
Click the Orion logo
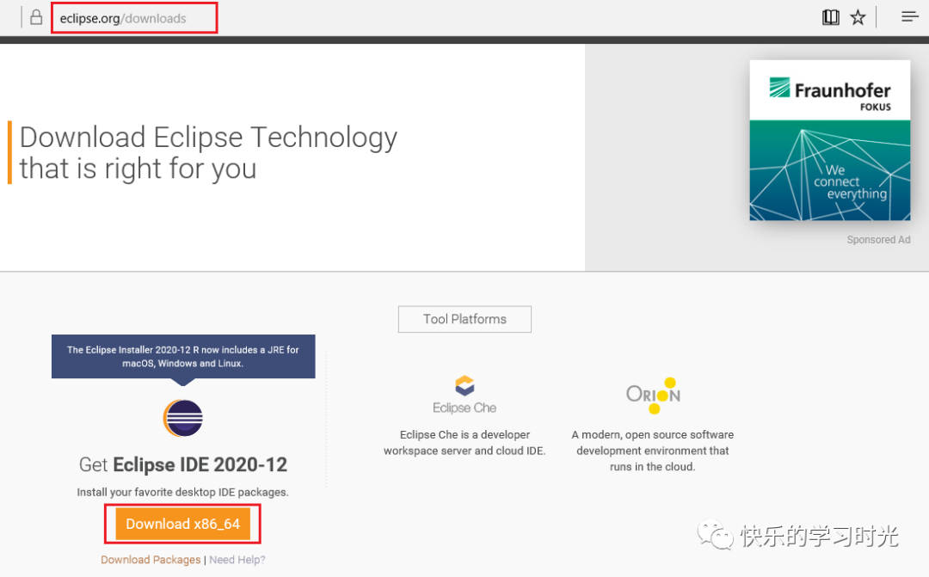click(653, 396)
